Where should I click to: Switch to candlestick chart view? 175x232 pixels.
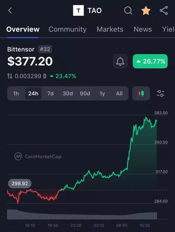(x=141, y=93)
